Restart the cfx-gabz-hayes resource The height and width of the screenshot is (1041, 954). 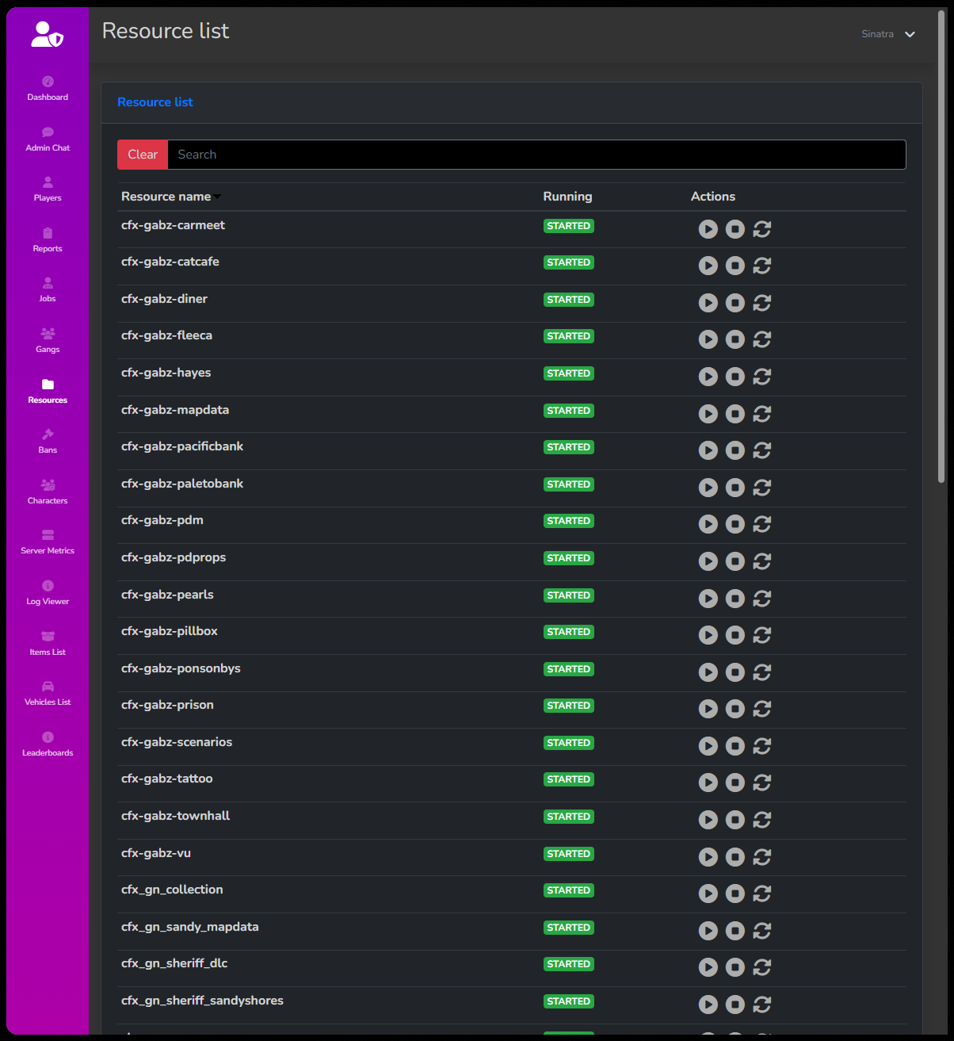(762, 377)
